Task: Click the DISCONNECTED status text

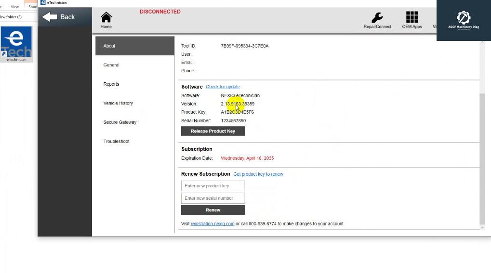Action: 160,12
